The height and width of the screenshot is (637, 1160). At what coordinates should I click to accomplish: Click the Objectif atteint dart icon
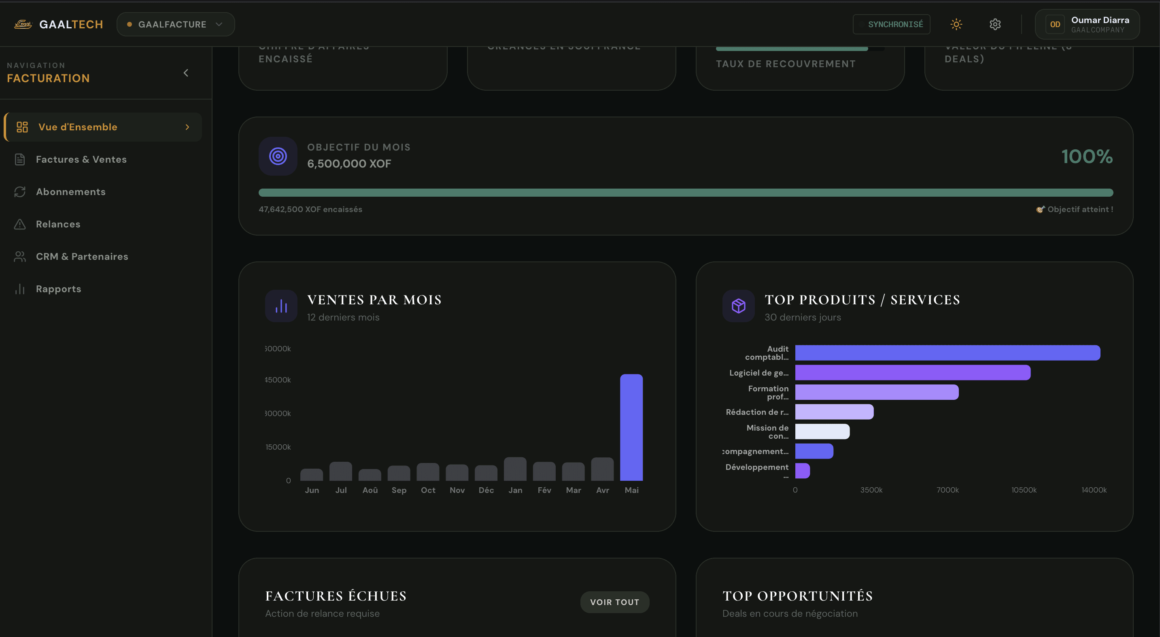[x=1040, y=209]
